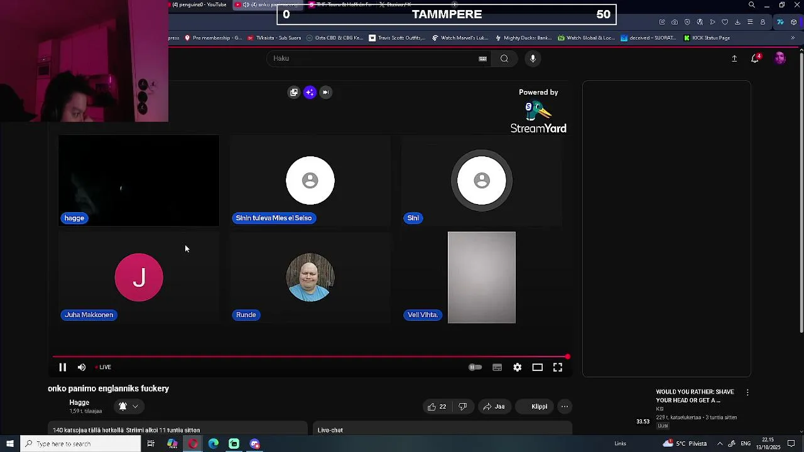Click the Windows taskbar search box
This screenshot has height=452, width=804.
[80, 444]
